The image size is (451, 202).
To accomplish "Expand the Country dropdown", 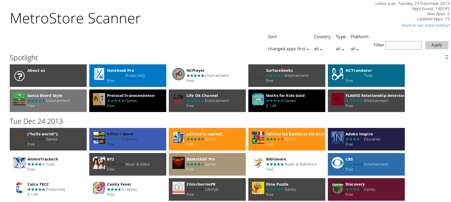I will pyautogui.click(x=318, y=49).
